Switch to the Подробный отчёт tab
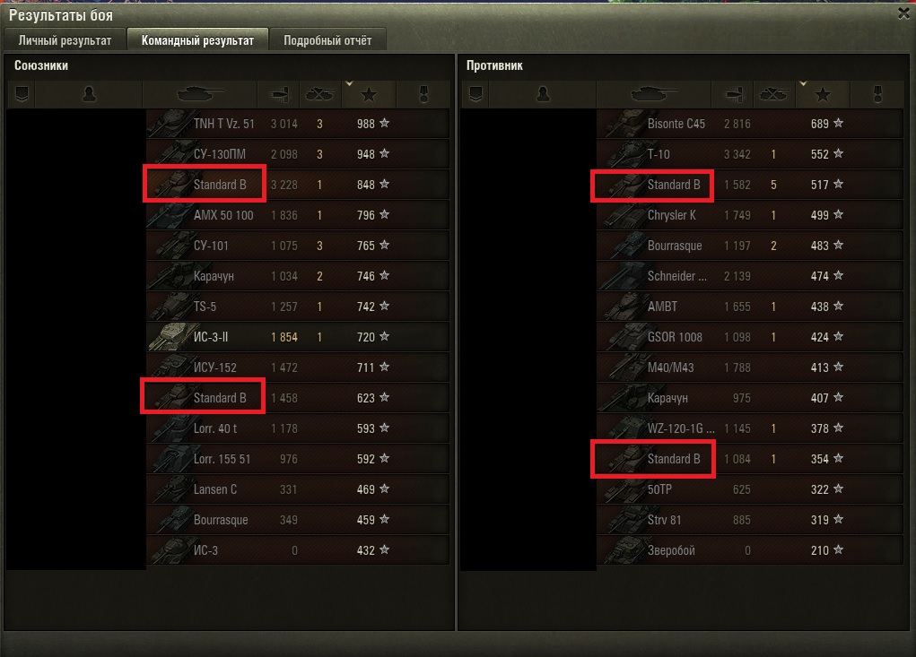Screen dimensions: 916x657 [x=327, y=40]
